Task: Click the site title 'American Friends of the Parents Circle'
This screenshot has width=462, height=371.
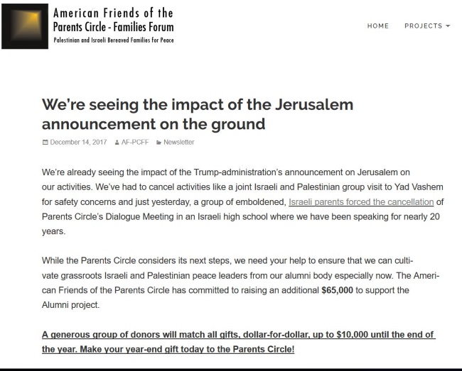Action: 114,20
